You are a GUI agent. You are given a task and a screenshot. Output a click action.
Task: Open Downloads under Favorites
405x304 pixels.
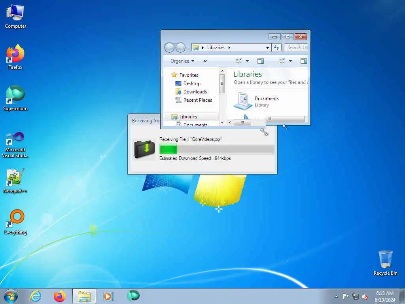coord(195,92)
